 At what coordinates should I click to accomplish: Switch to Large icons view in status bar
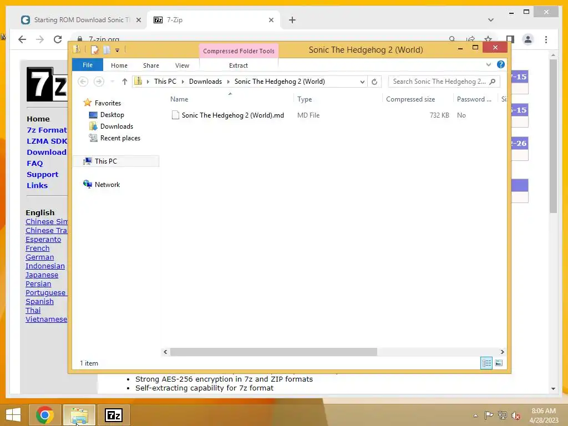point(499,363)
